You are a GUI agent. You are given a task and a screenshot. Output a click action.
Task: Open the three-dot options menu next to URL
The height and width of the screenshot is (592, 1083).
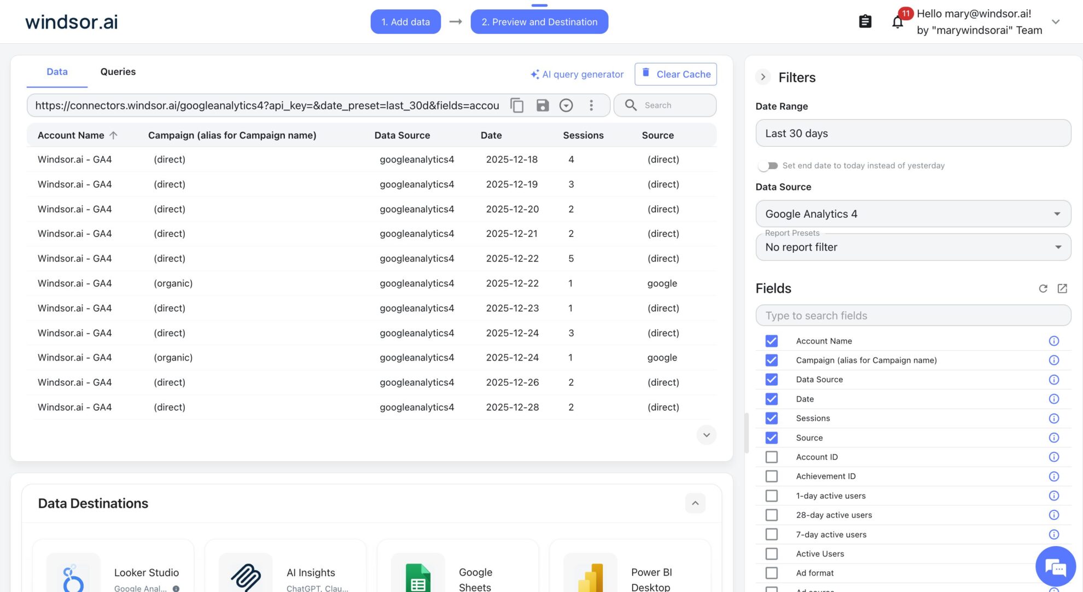click(x=591, y=105)
